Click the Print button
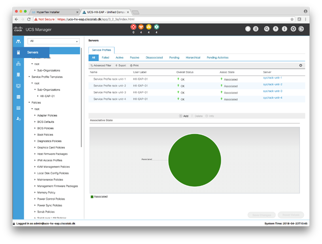 [x=134, y=65]
